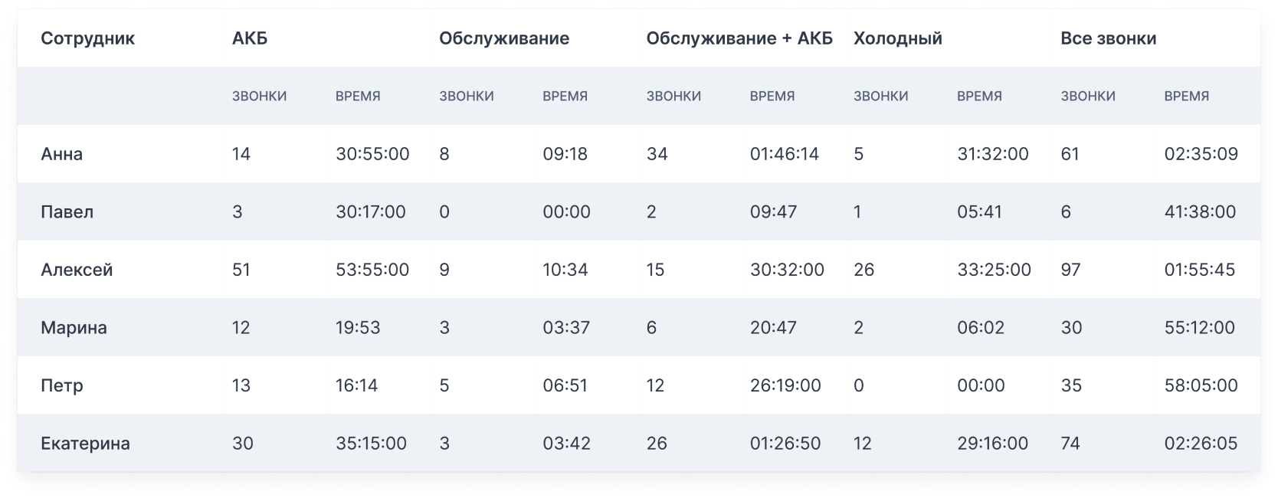Click the Холодный column header
The width and height of the screenshot is (1278, 498).
(x=897, y=38)
